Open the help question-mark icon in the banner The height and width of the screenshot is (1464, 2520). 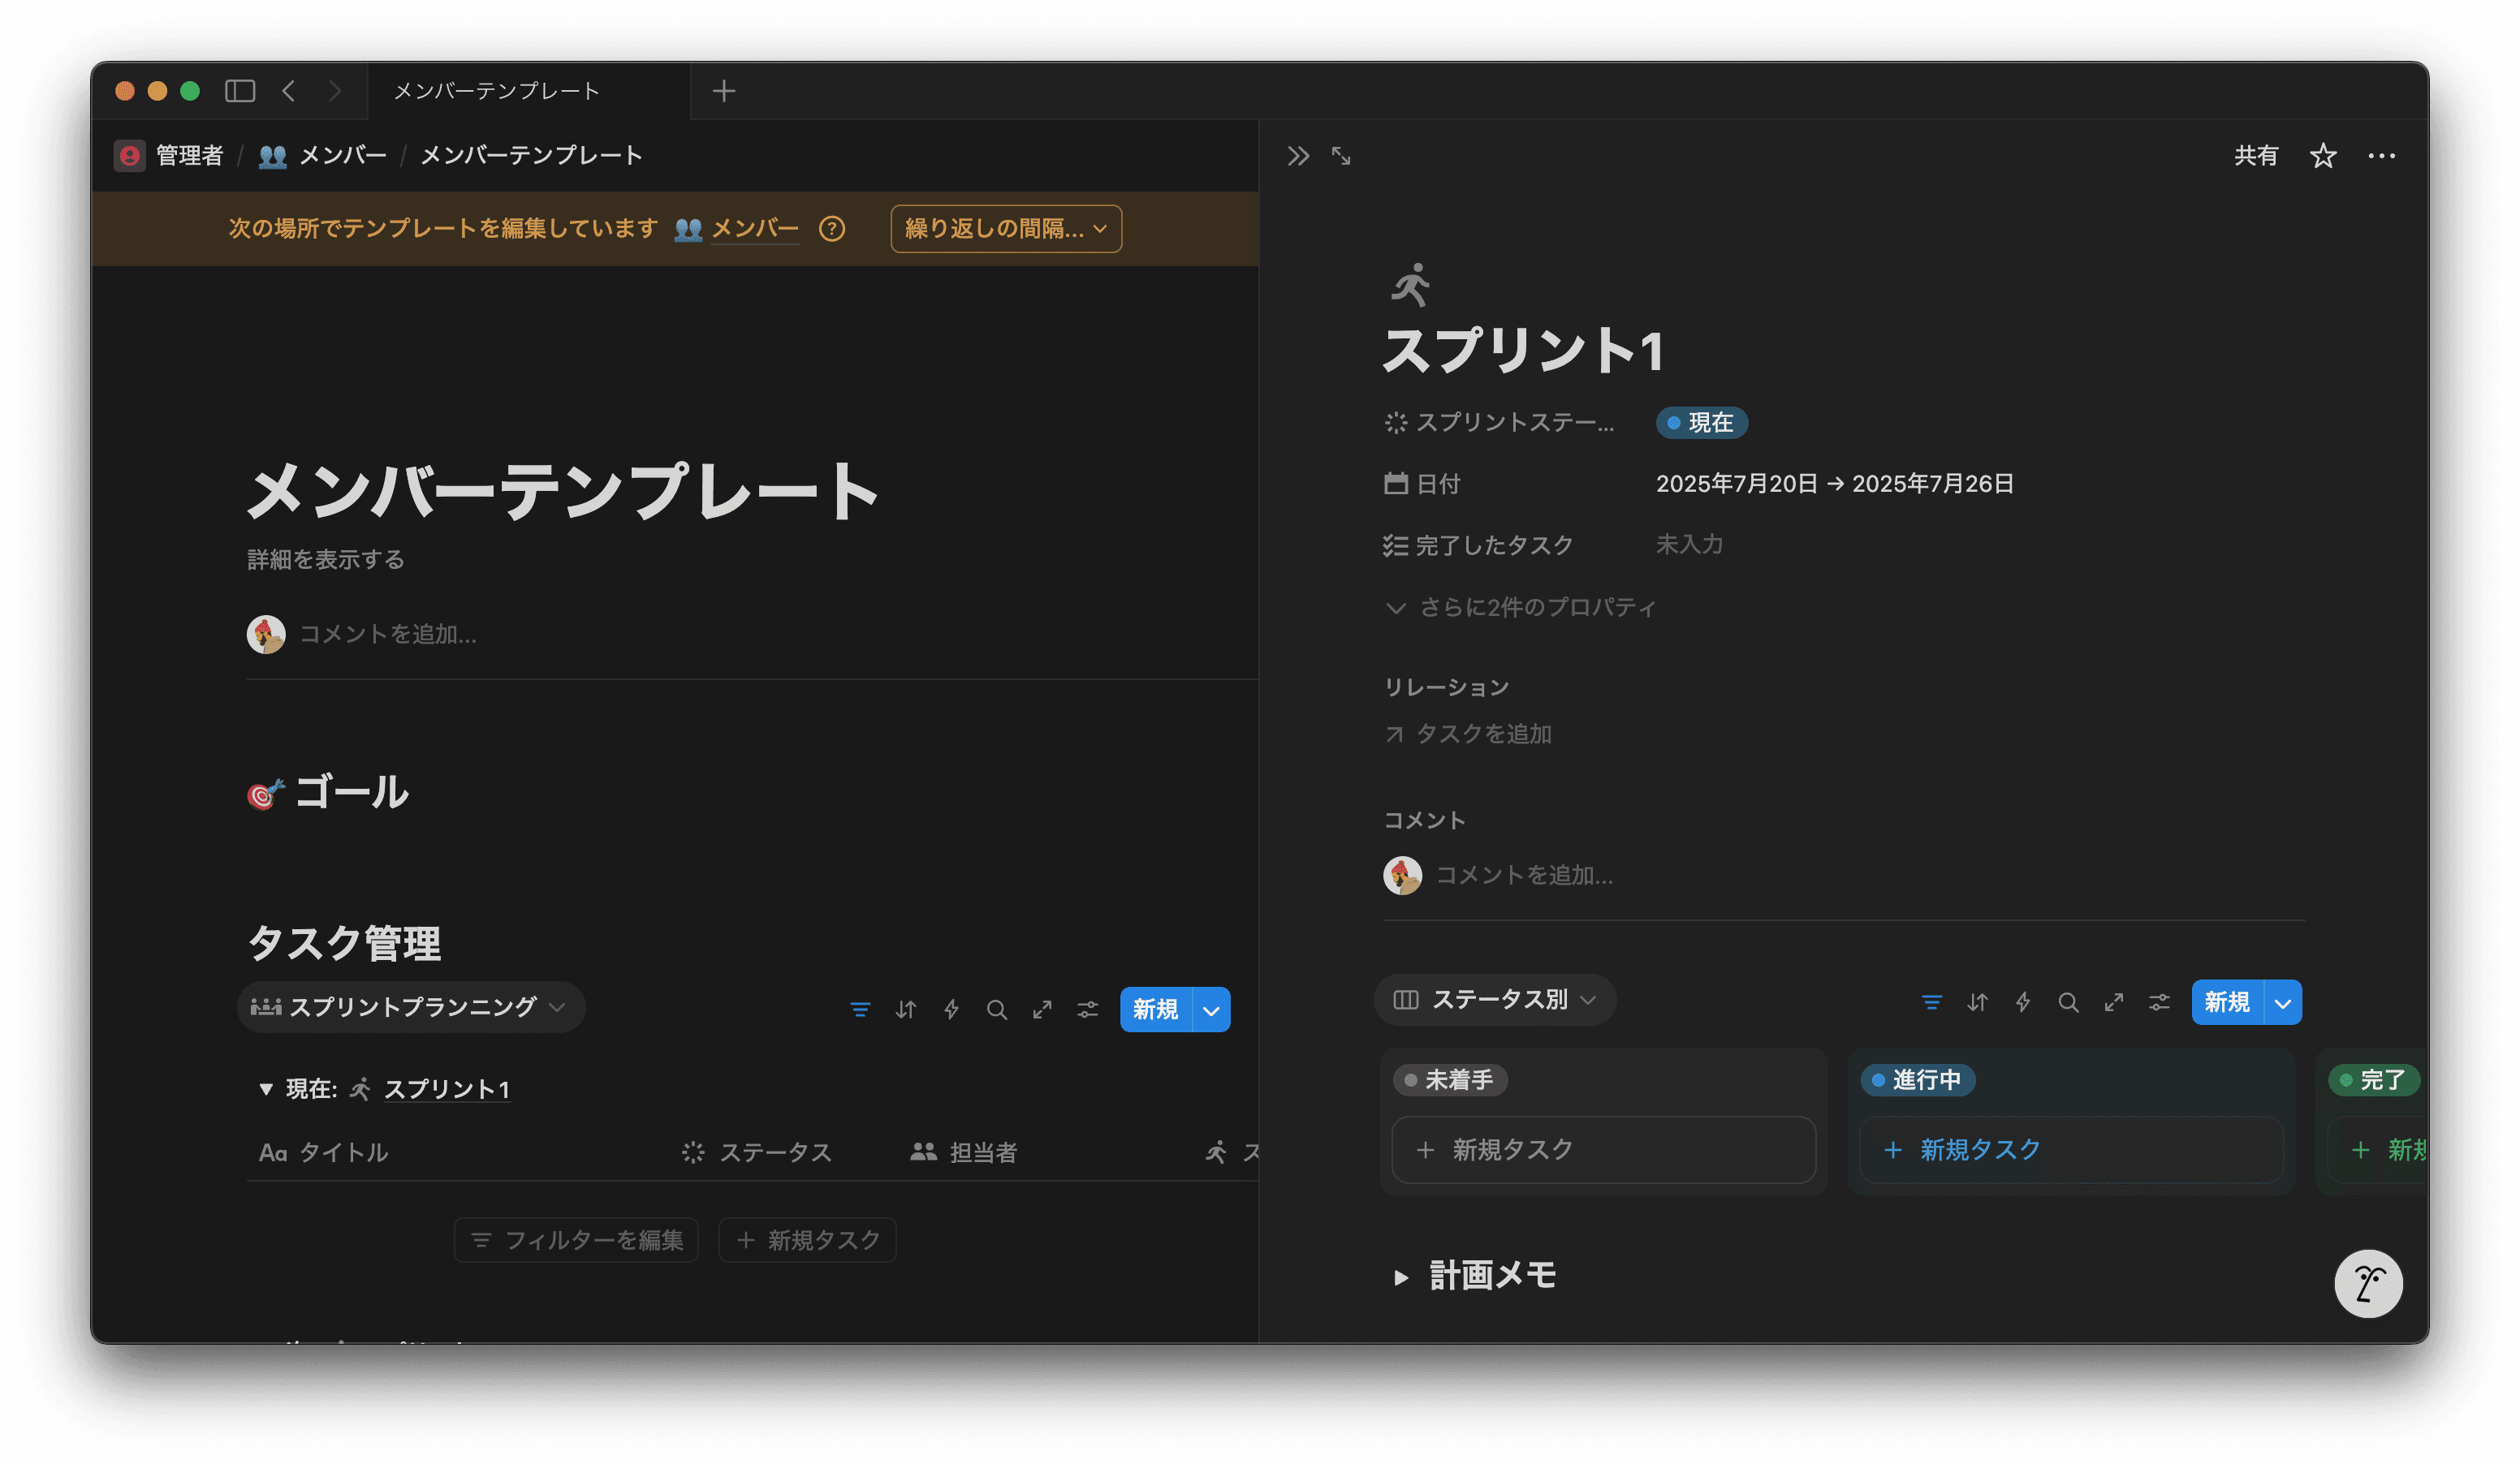tap(831, 229)
